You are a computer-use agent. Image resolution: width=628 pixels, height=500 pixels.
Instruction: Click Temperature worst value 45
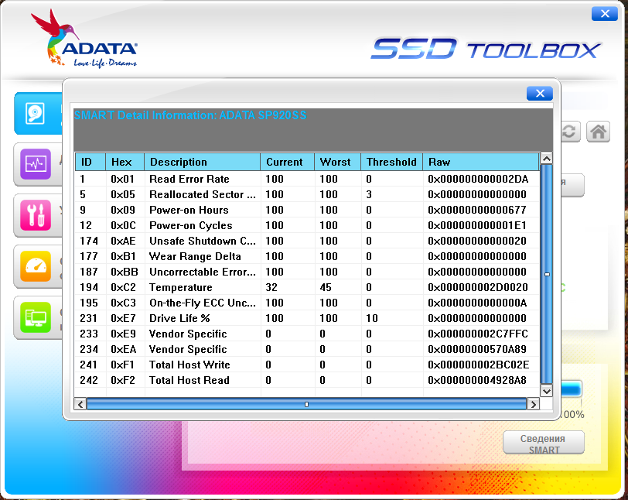coord(326,287)
